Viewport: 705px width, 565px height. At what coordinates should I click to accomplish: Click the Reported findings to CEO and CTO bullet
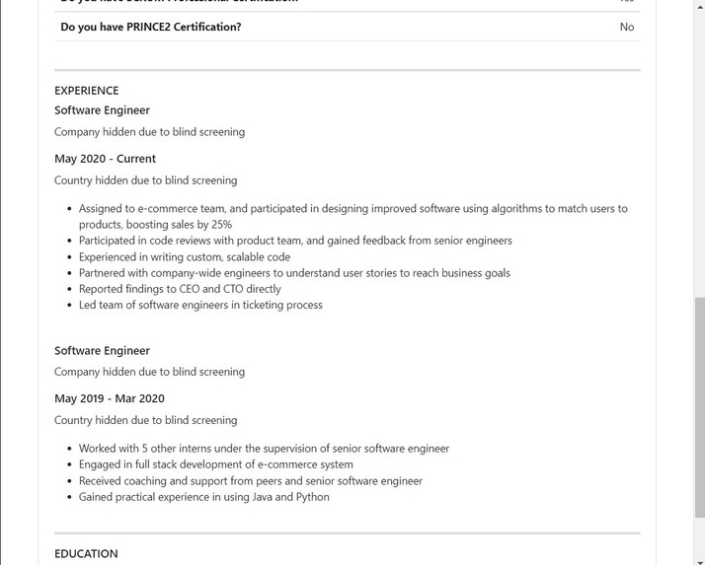click(180, 289)
